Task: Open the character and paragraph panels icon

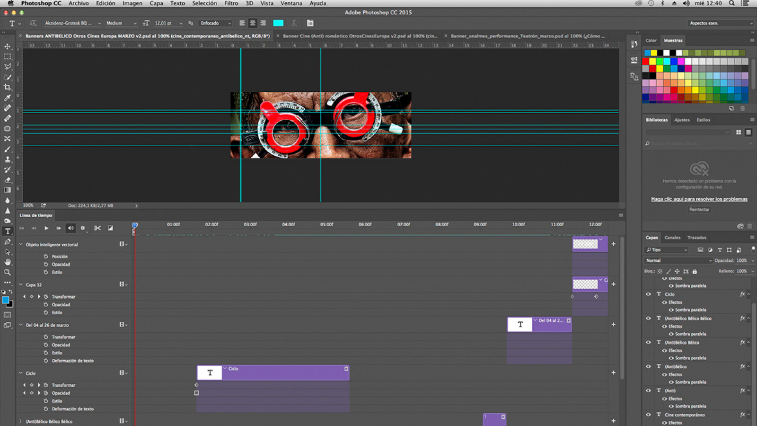Action: pos(310,23)
